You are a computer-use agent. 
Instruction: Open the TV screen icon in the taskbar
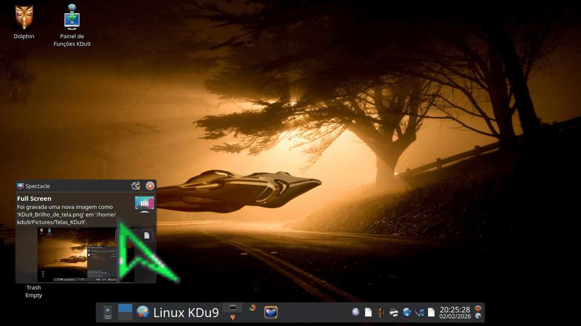(x=271, y=312)
